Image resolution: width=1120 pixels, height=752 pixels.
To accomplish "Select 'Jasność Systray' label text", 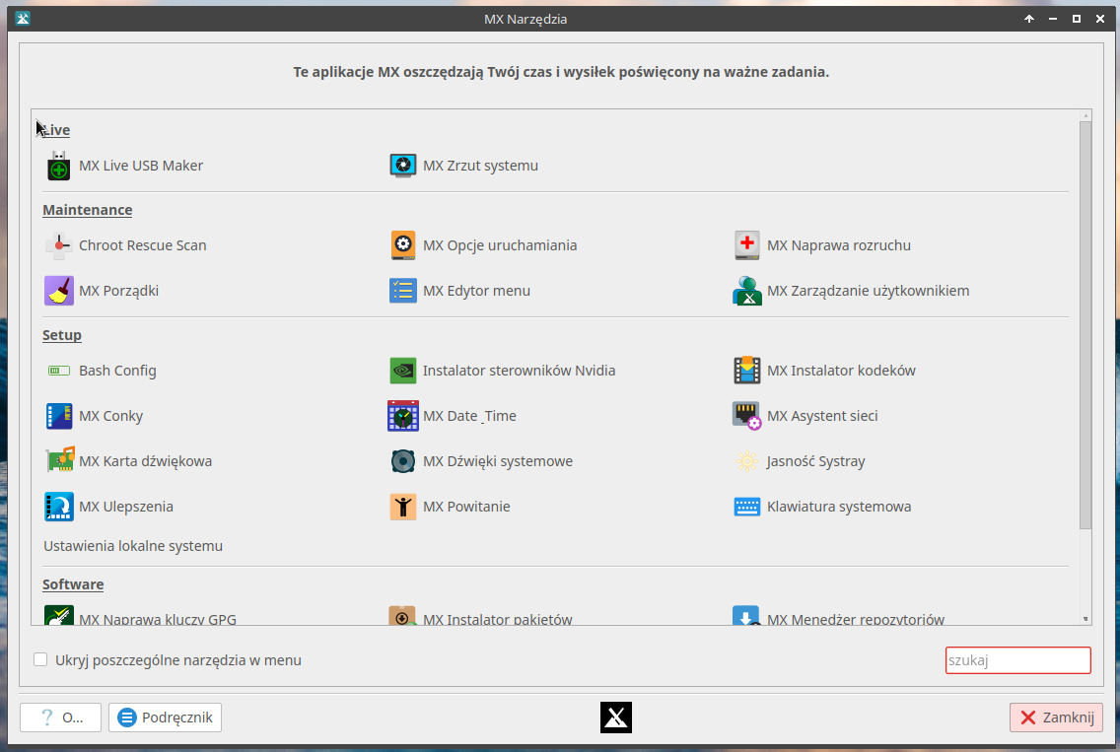I will pos(815,461).
